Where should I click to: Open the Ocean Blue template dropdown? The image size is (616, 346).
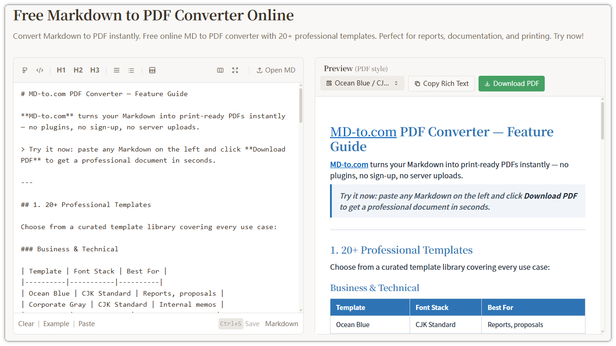(x=362, y=84)
